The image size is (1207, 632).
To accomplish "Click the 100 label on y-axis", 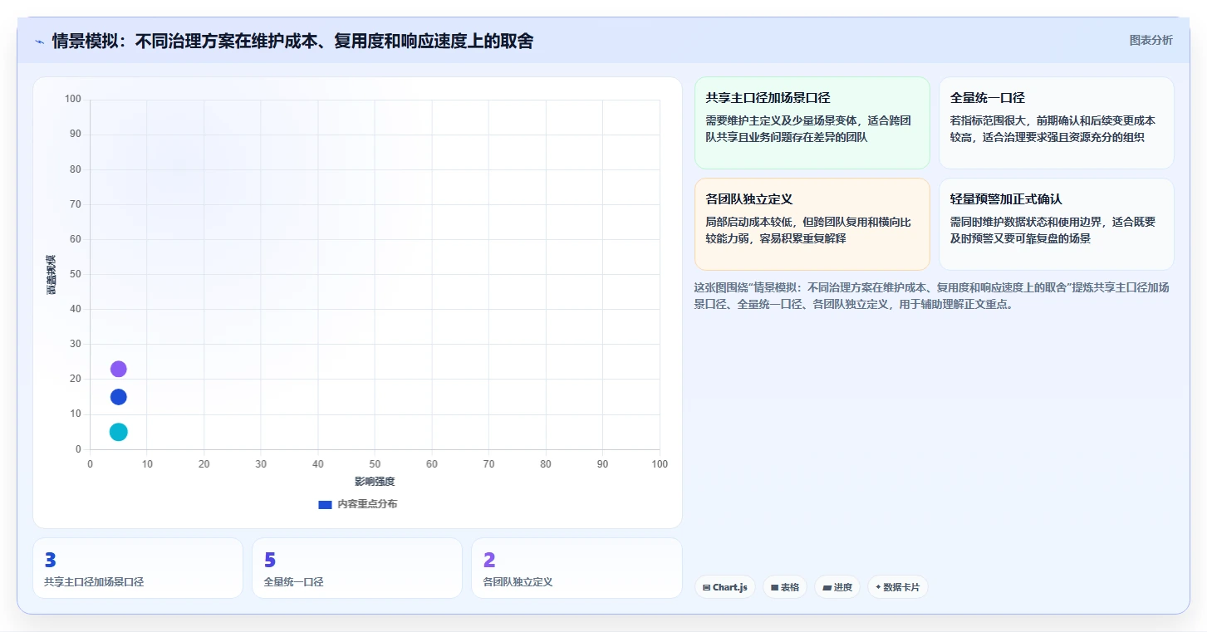I will coord(73,100).
